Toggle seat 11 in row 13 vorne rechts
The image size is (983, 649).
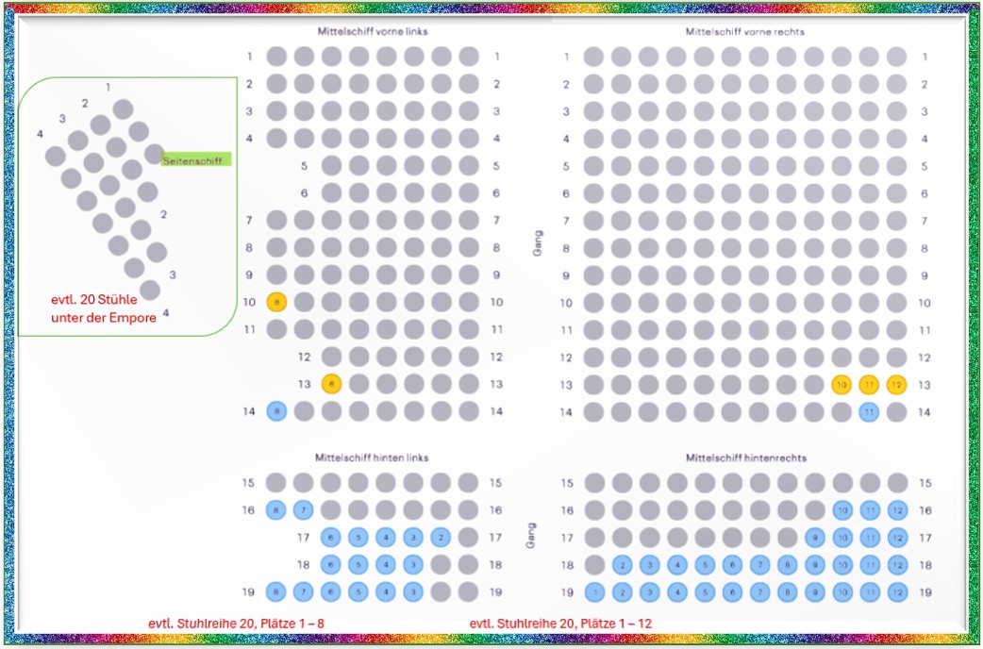click(x=868, y=384)
